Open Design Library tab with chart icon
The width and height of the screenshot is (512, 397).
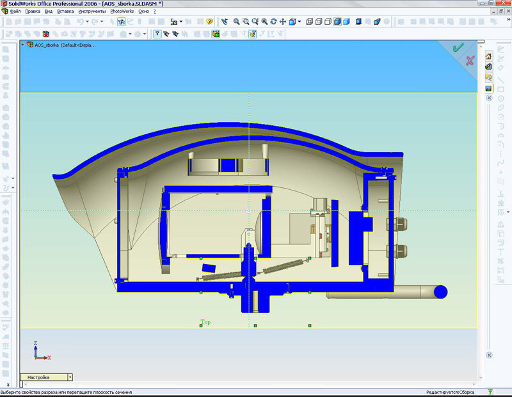(x=488, y=67)
